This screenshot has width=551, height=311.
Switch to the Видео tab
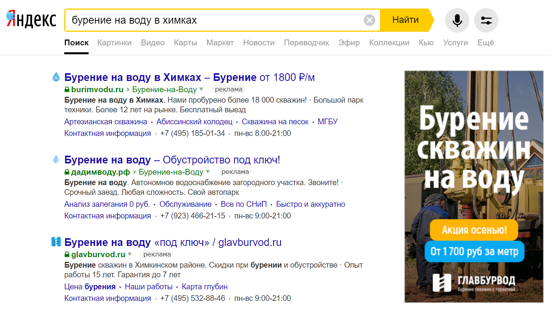click(153, 43)
